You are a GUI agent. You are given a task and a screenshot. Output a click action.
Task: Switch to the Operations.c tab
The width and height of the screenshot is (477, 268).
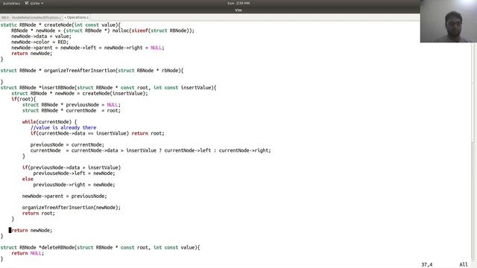(x=76, y=17)
